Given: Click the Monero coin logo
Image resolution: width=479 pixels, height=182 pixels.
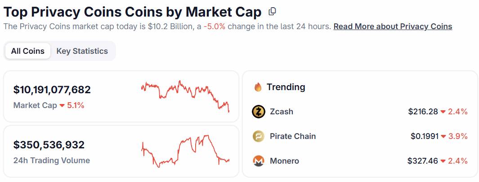Looking at the screenshot, I should pos(259,160).
